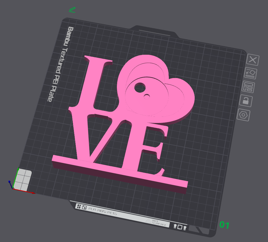Toggle the plate lock icon
Image resolution: width=268 pixels, height=242 pixels.
pos(246,101)
